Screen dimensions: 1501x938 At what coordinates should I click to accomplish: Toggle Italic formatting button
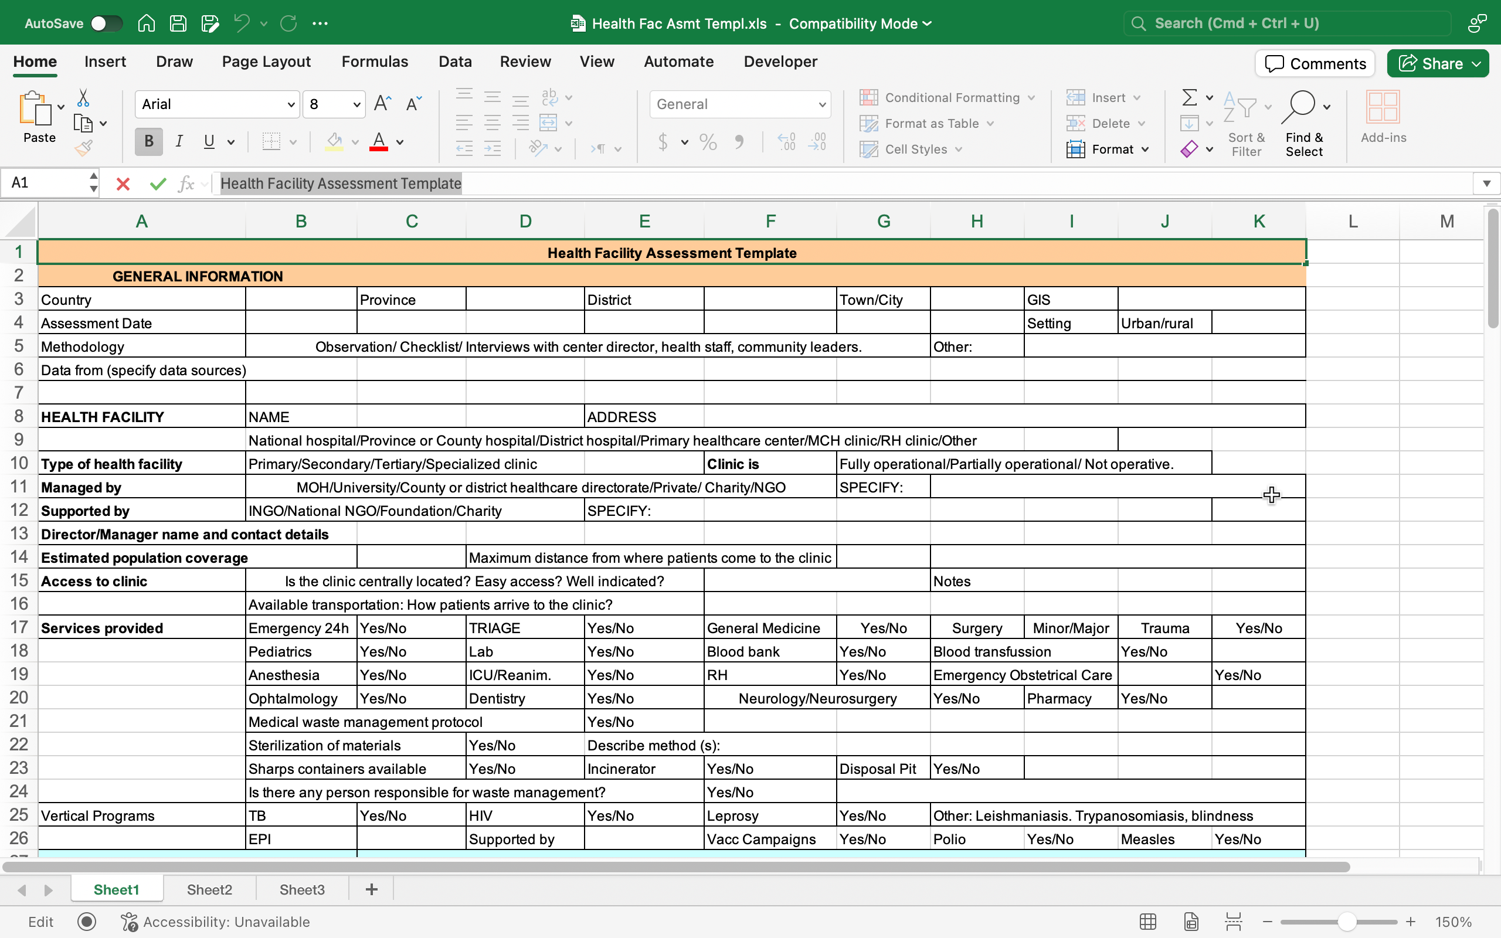[x=179, y=141]
